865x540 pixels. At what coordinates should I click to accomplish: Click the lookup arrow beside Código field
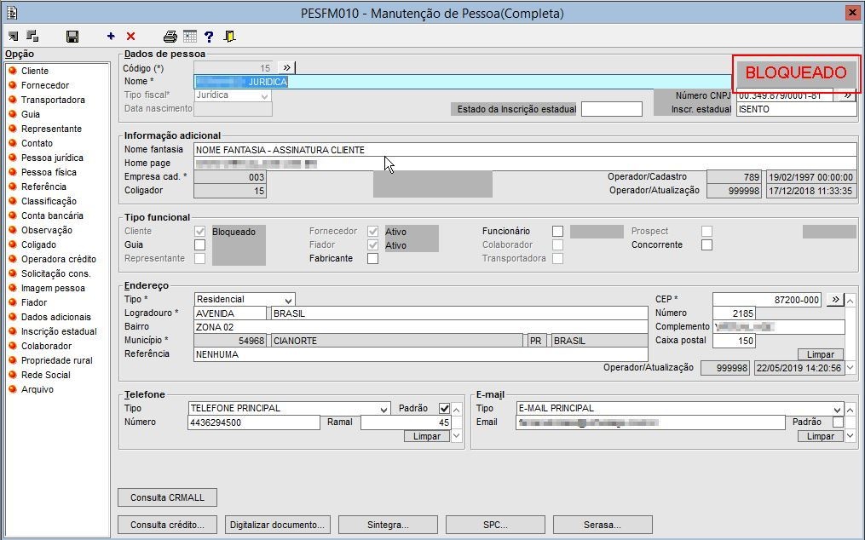(x=286, y=67)
